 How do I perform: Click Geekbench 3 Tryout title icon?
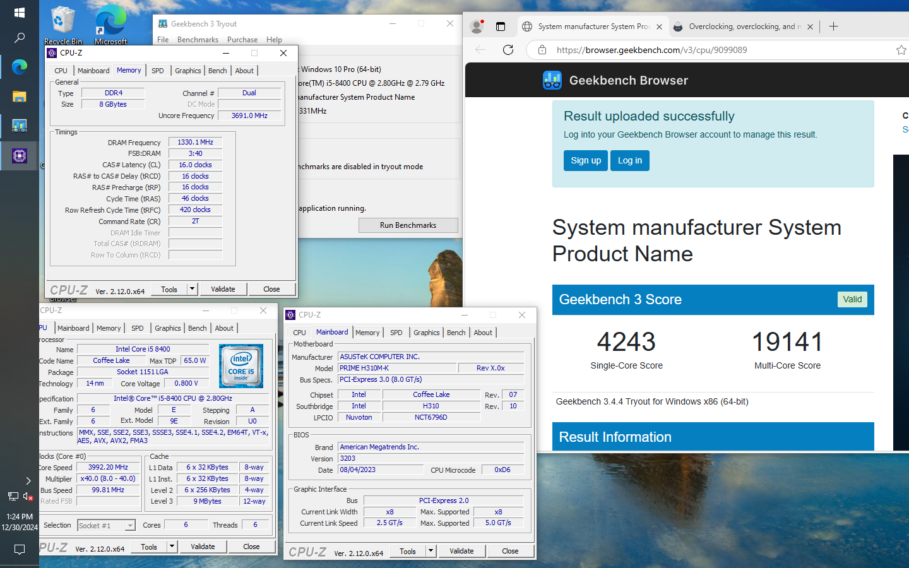coord(163,24)
